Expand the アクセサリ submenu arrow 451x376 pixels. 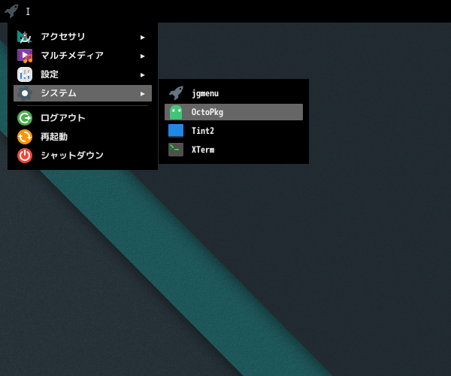pos(142,38)
